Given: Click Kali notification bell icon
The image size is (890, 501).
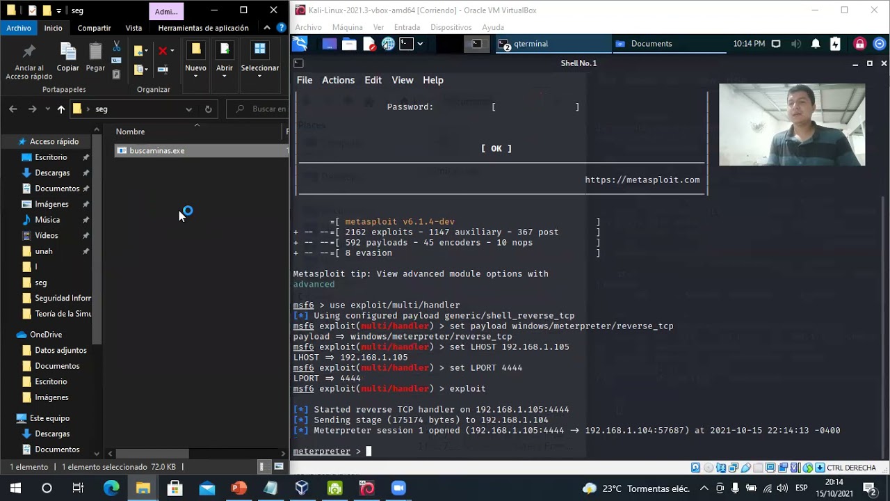Looking at the screenshot, I should [816, 44].
